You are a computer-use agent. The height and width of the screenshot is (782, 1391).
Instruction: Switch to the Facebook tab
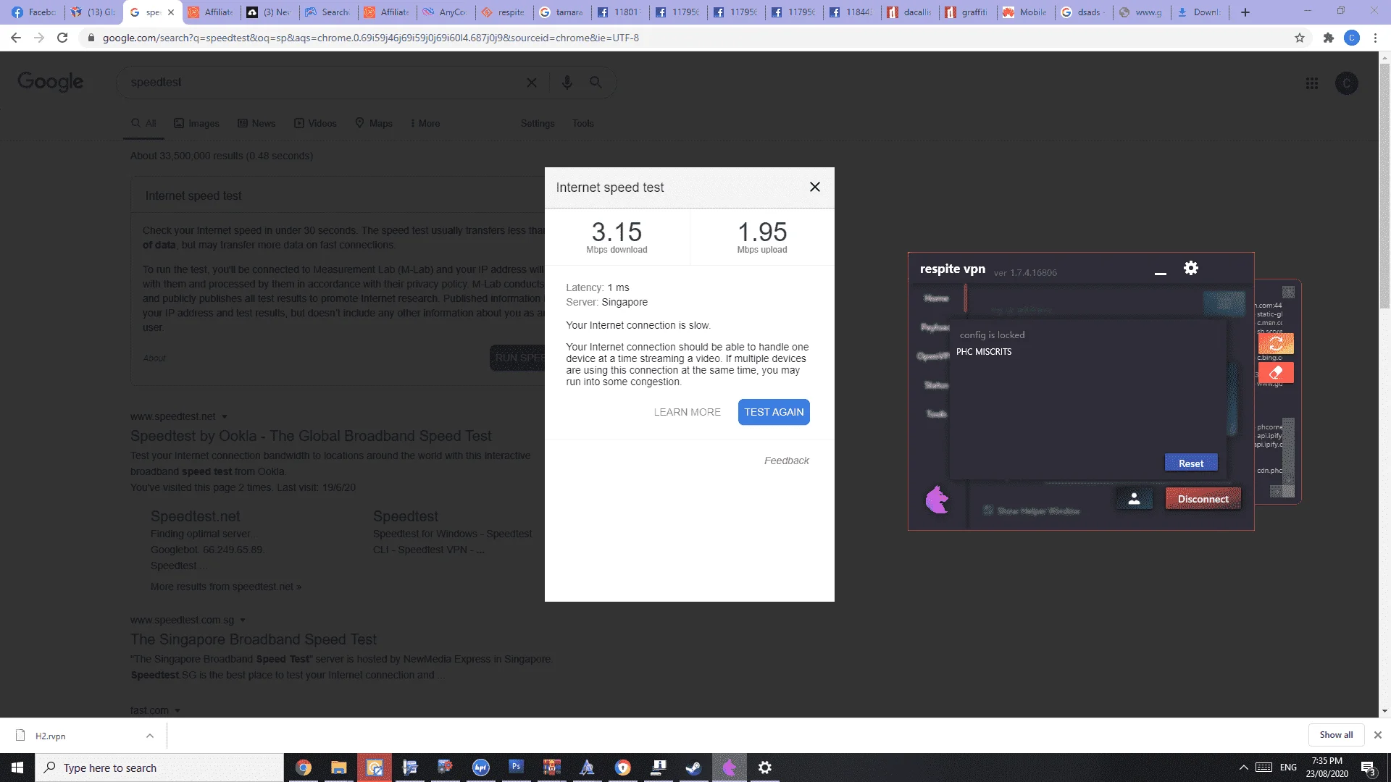pyautogui.click(x=34, y=12)
